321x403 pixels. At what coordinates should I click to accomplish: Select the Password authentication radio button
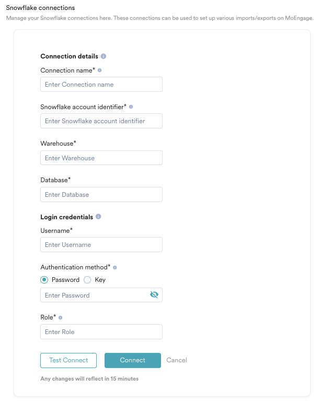point(44,280)
